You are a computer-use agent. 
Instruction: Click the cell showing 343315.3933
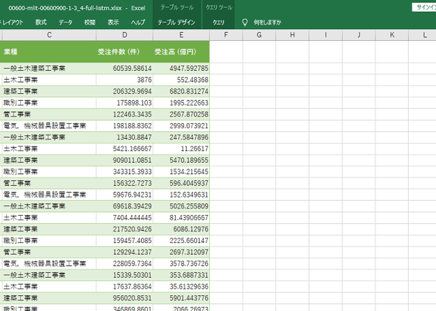(125, 172)
